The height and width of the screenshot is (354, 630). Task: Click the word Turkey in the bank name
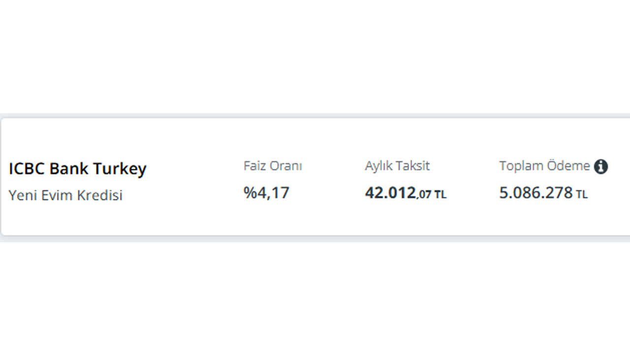(120, 169)
